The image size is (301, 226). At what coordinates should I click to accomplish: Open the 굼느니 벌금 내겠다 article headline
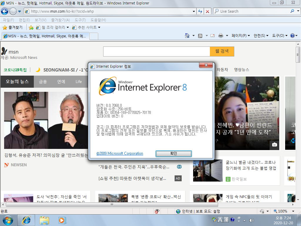(251, 165)
